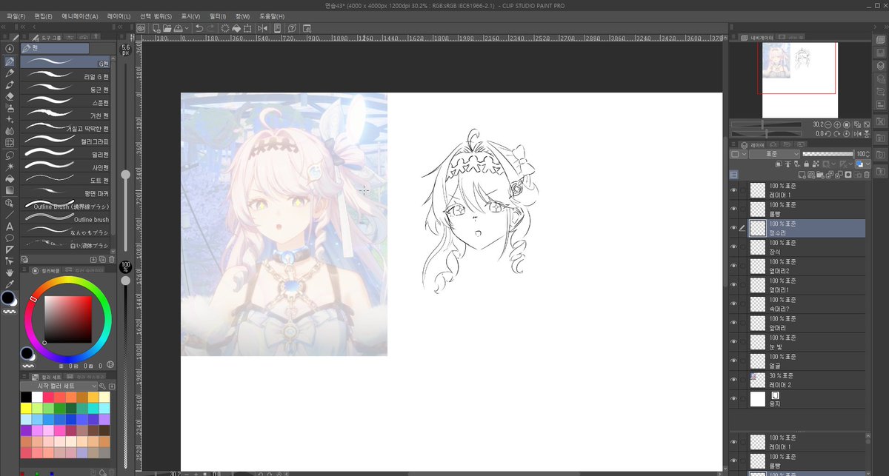Hide the 룰빵 layer
The image size is (889, 476).
point(733,209)
